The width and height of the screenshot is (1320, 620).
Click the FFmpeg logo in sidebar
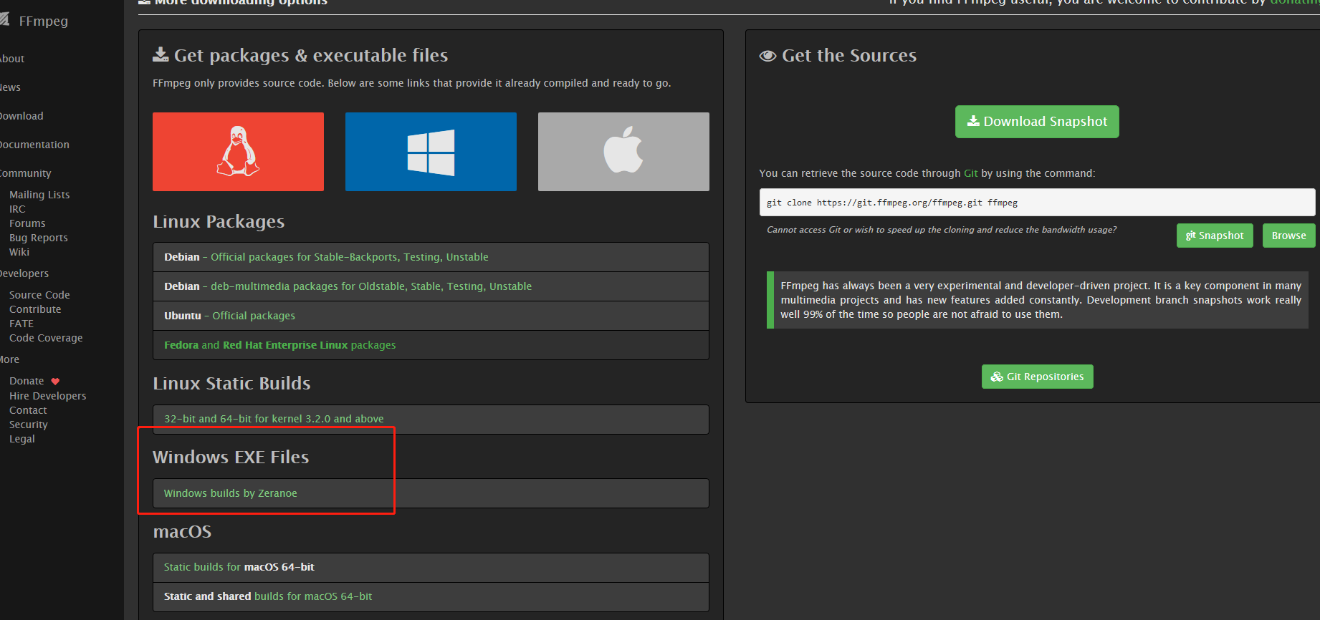pyautogui.click(x=4, y=20)
